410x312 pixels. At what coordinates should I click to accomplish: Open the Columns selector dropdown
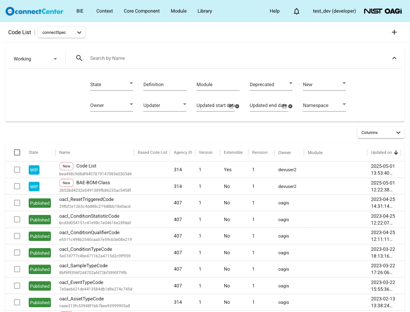(x=381, y=133)
